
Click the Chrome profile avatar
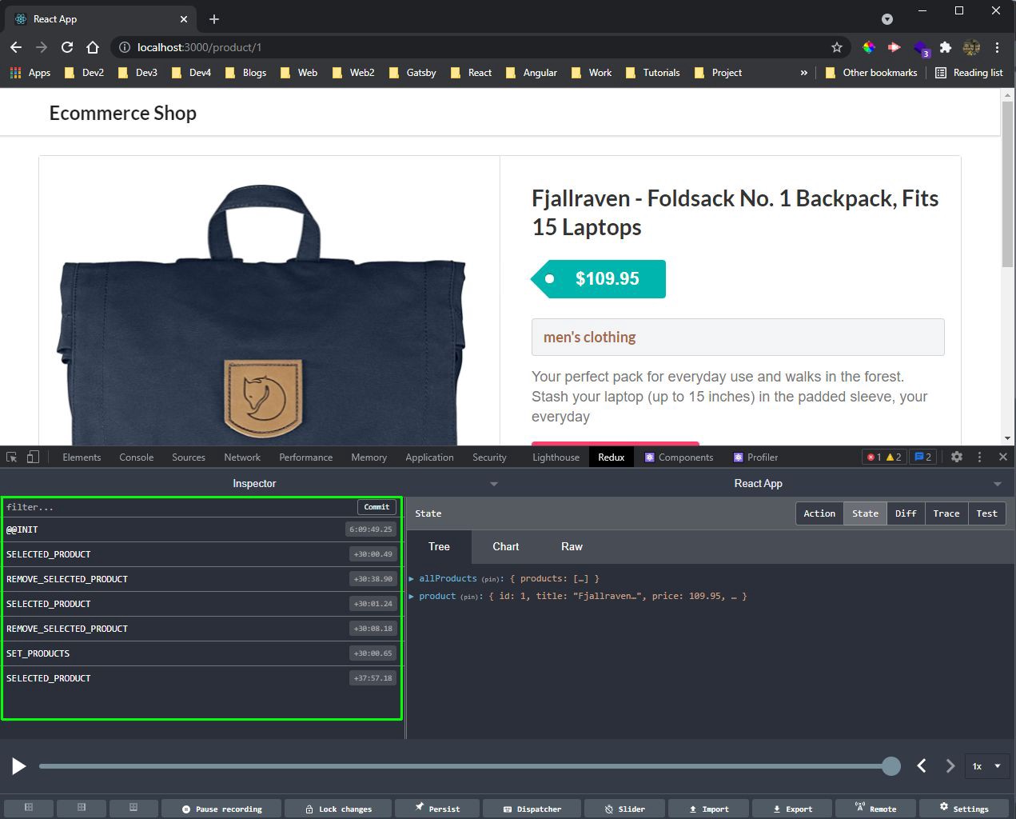coord(971,47)
